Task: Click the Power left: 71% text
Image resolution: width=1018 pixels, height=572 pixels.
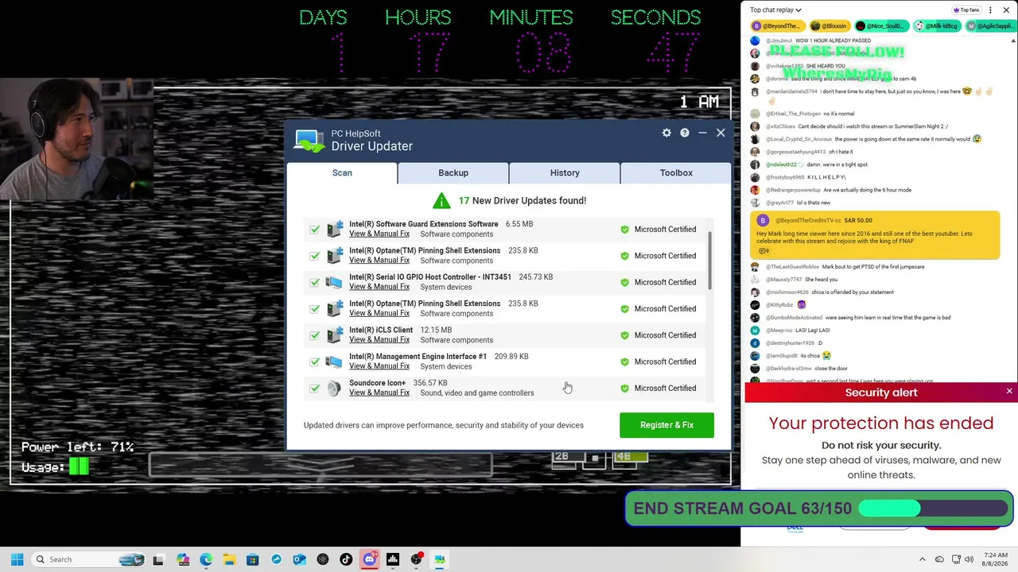Action: click(77, 447)
